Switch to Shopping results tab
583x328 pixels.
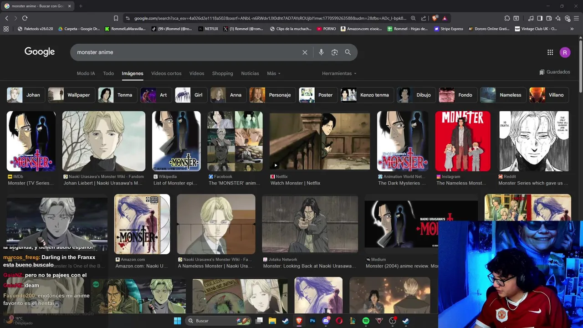coord(222,73)
